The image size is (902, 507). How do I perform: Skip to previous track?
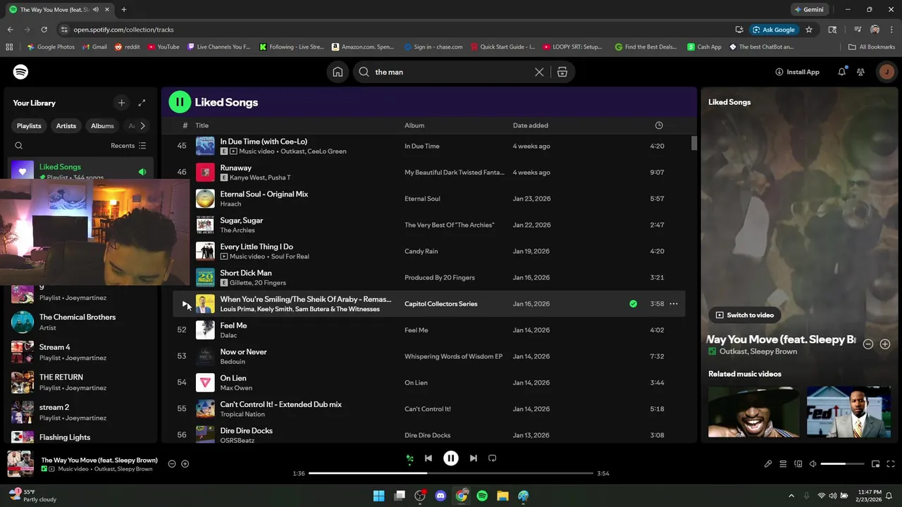click(428, 458)
